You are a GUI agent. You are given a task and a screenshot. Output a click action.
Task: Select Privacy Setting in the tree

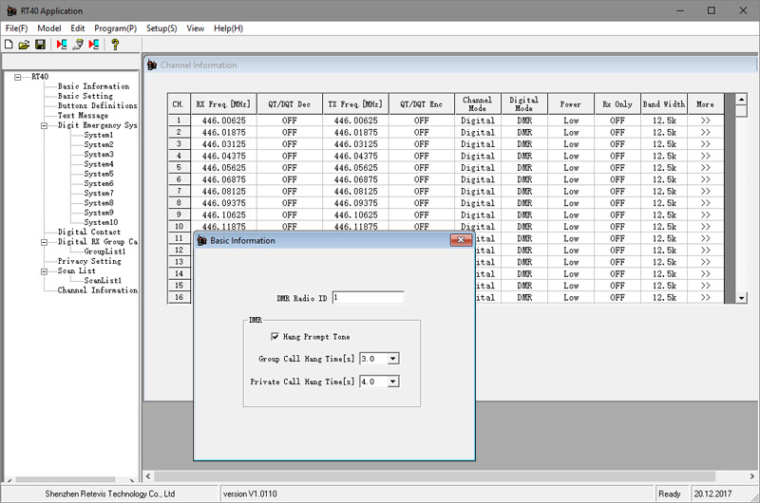click(x=89, y=261)
